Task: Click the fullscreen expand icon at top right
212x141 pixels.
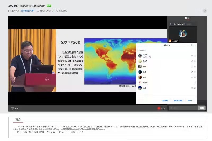Action: pyautogui.click(x=205, y=11)
